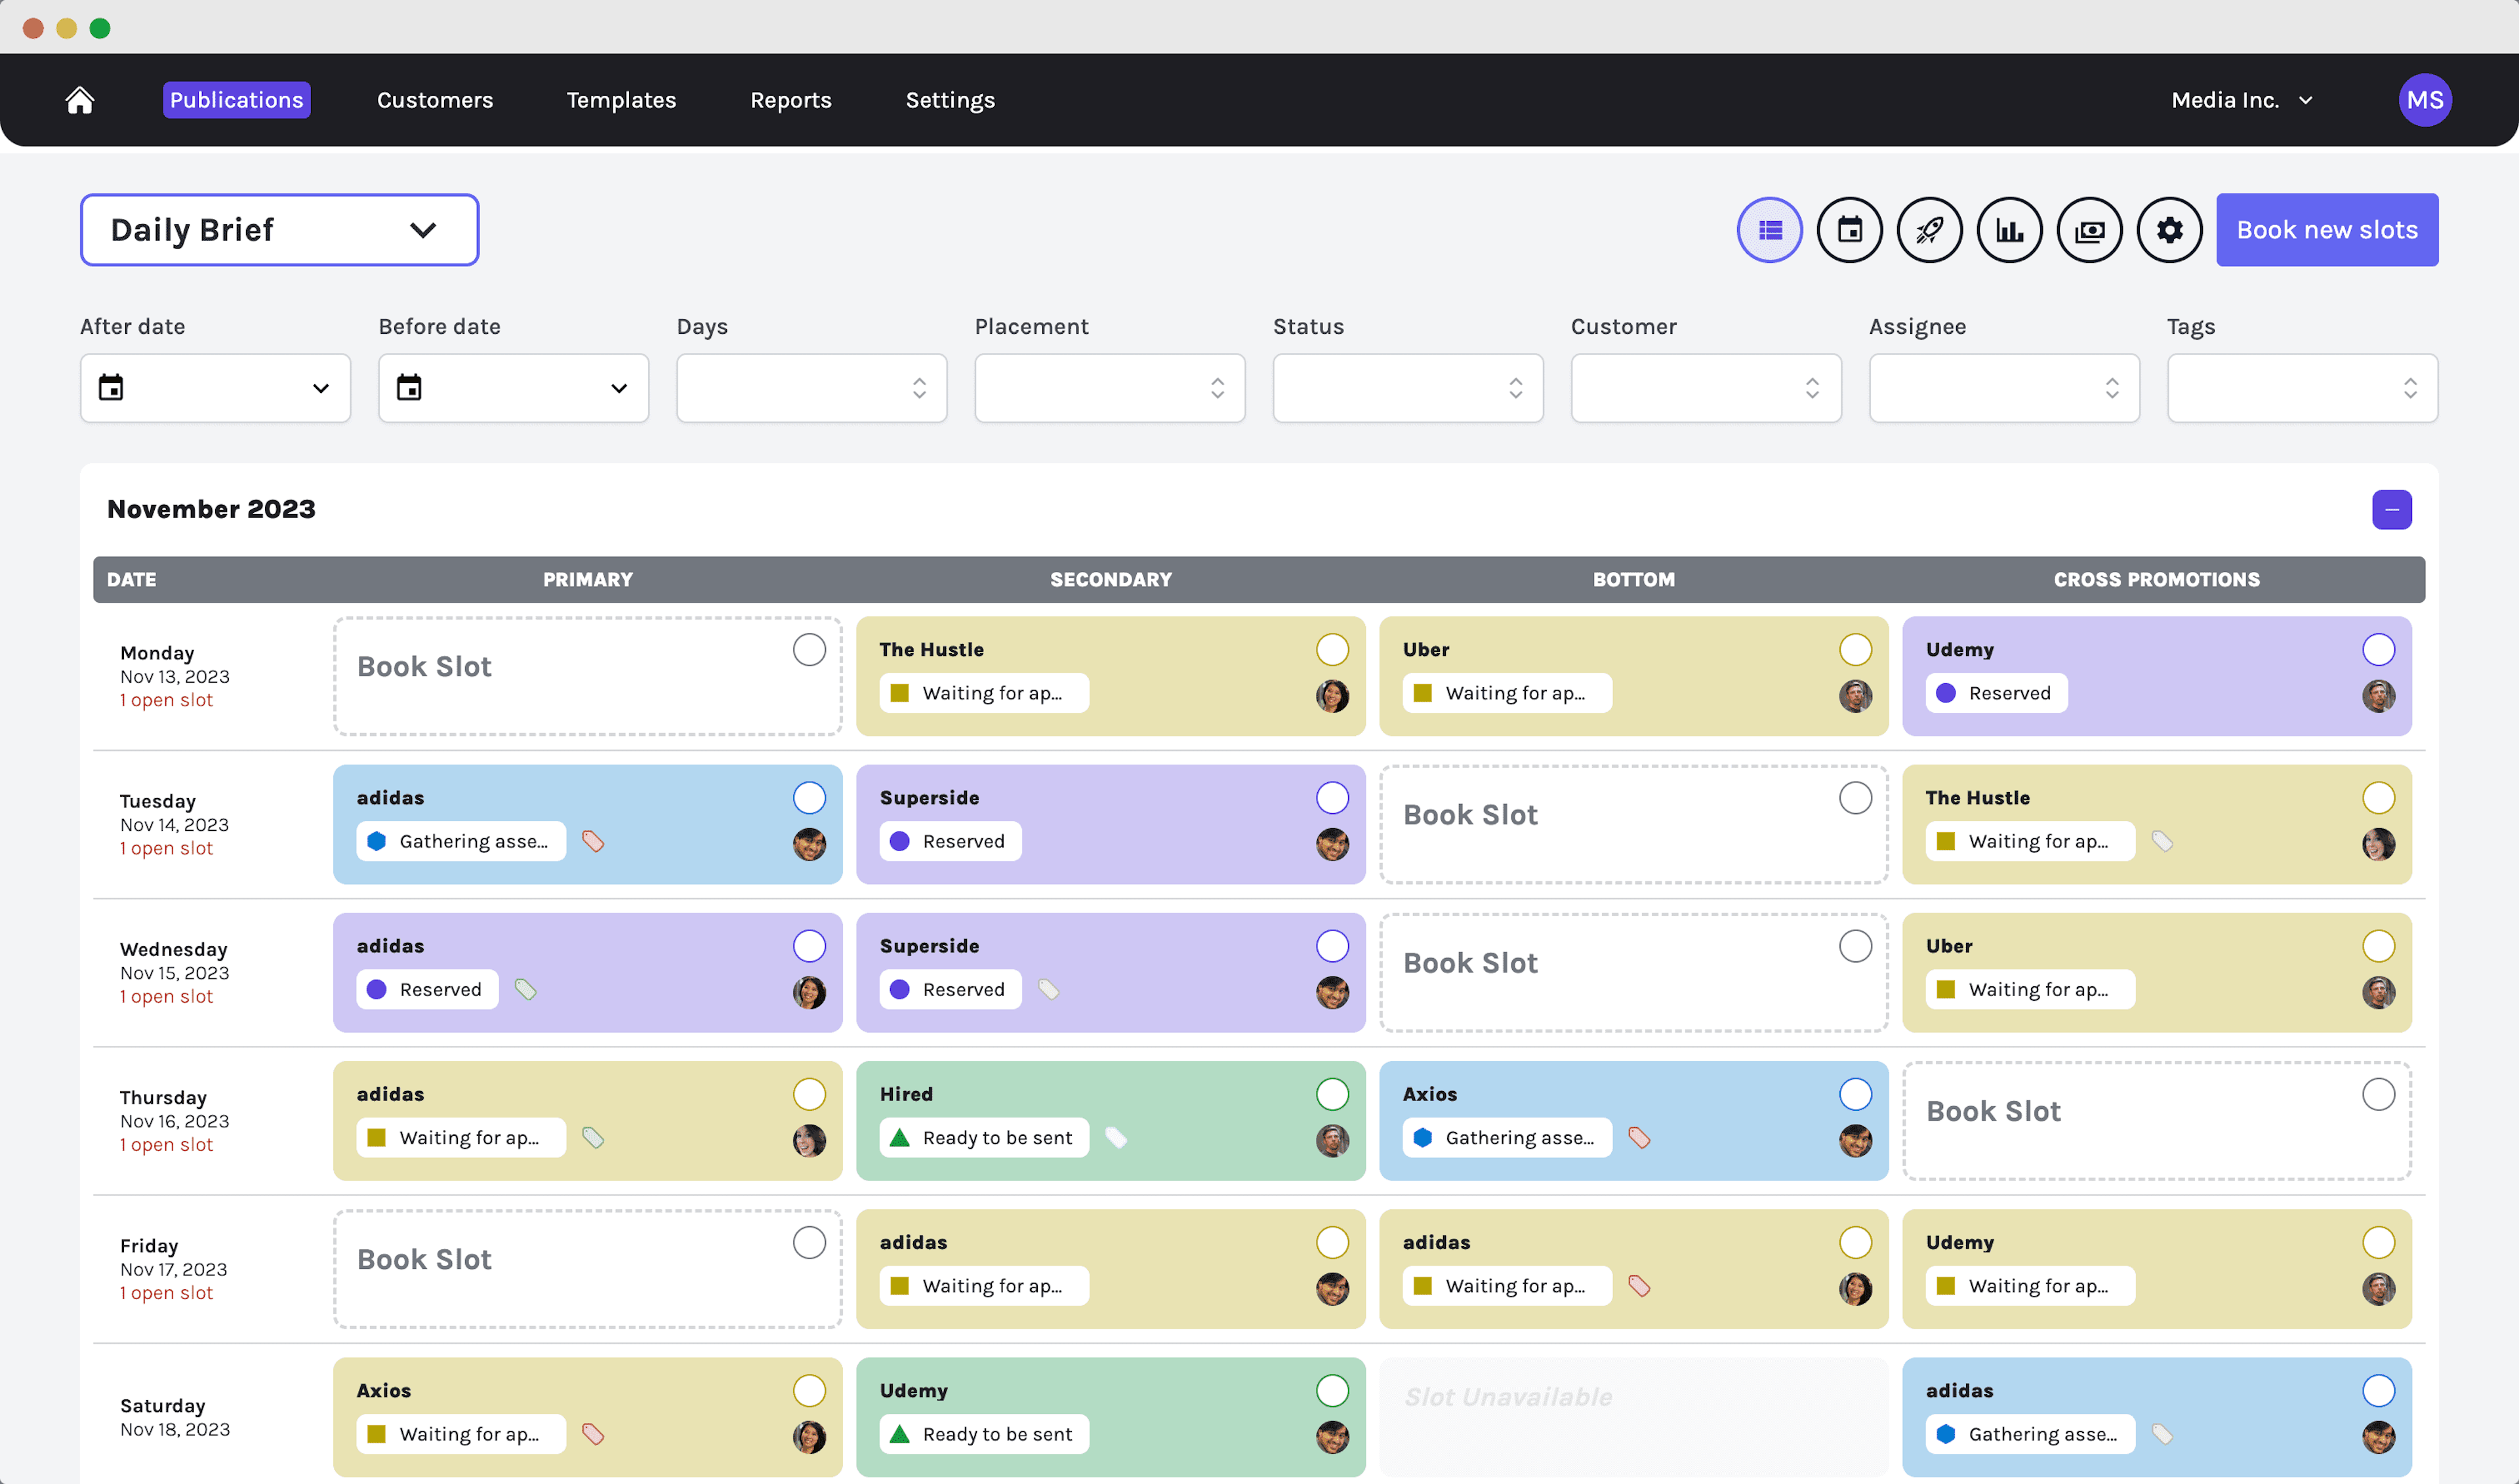Select circle on Thursday Hired card

tap(1332, 1094)
